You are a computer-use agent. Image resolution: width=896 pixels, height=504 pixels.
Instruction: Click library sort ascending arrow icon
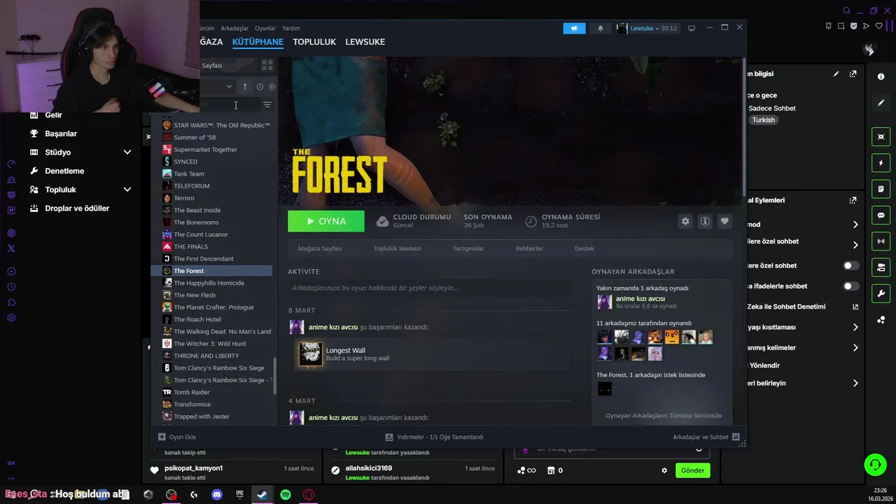[x=245, y=87]
